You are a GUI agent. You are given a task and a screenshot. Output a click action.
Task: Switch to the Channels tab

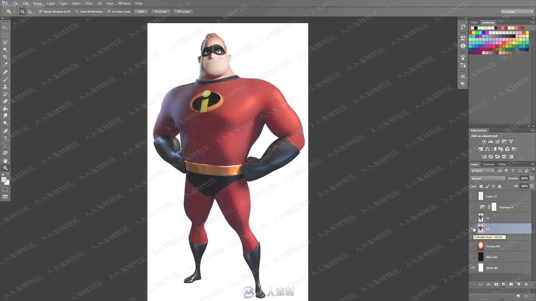pyautogui.click(x=488, y=164)
